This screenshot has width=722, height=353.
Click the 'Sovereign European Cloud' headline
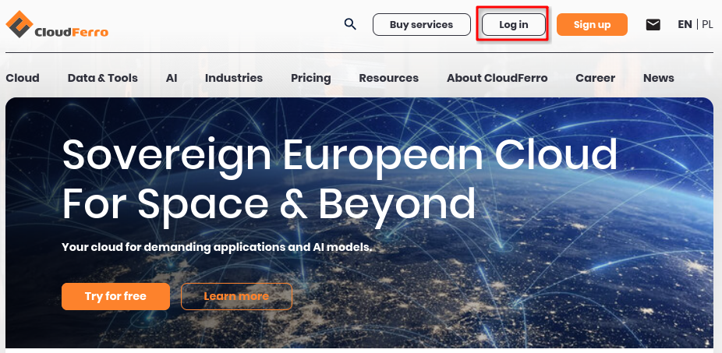(x=340, y=156)
